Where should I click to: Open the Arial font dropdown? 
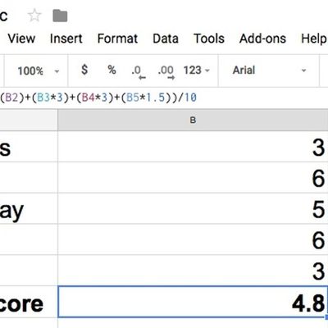(x=269, y=71)
